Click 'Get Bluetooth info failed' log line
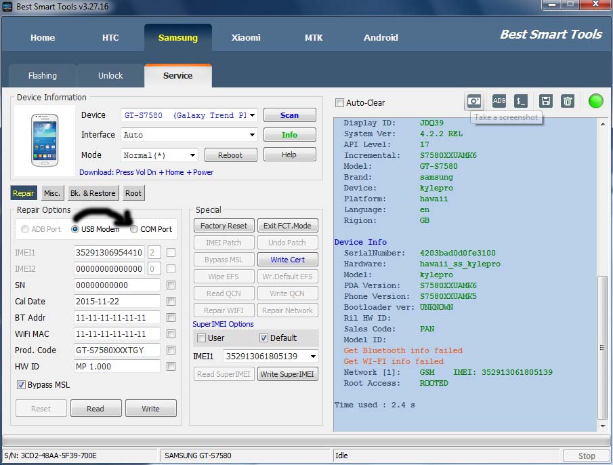This screenshot has width=613, height=465. click(x=403, y=351)
